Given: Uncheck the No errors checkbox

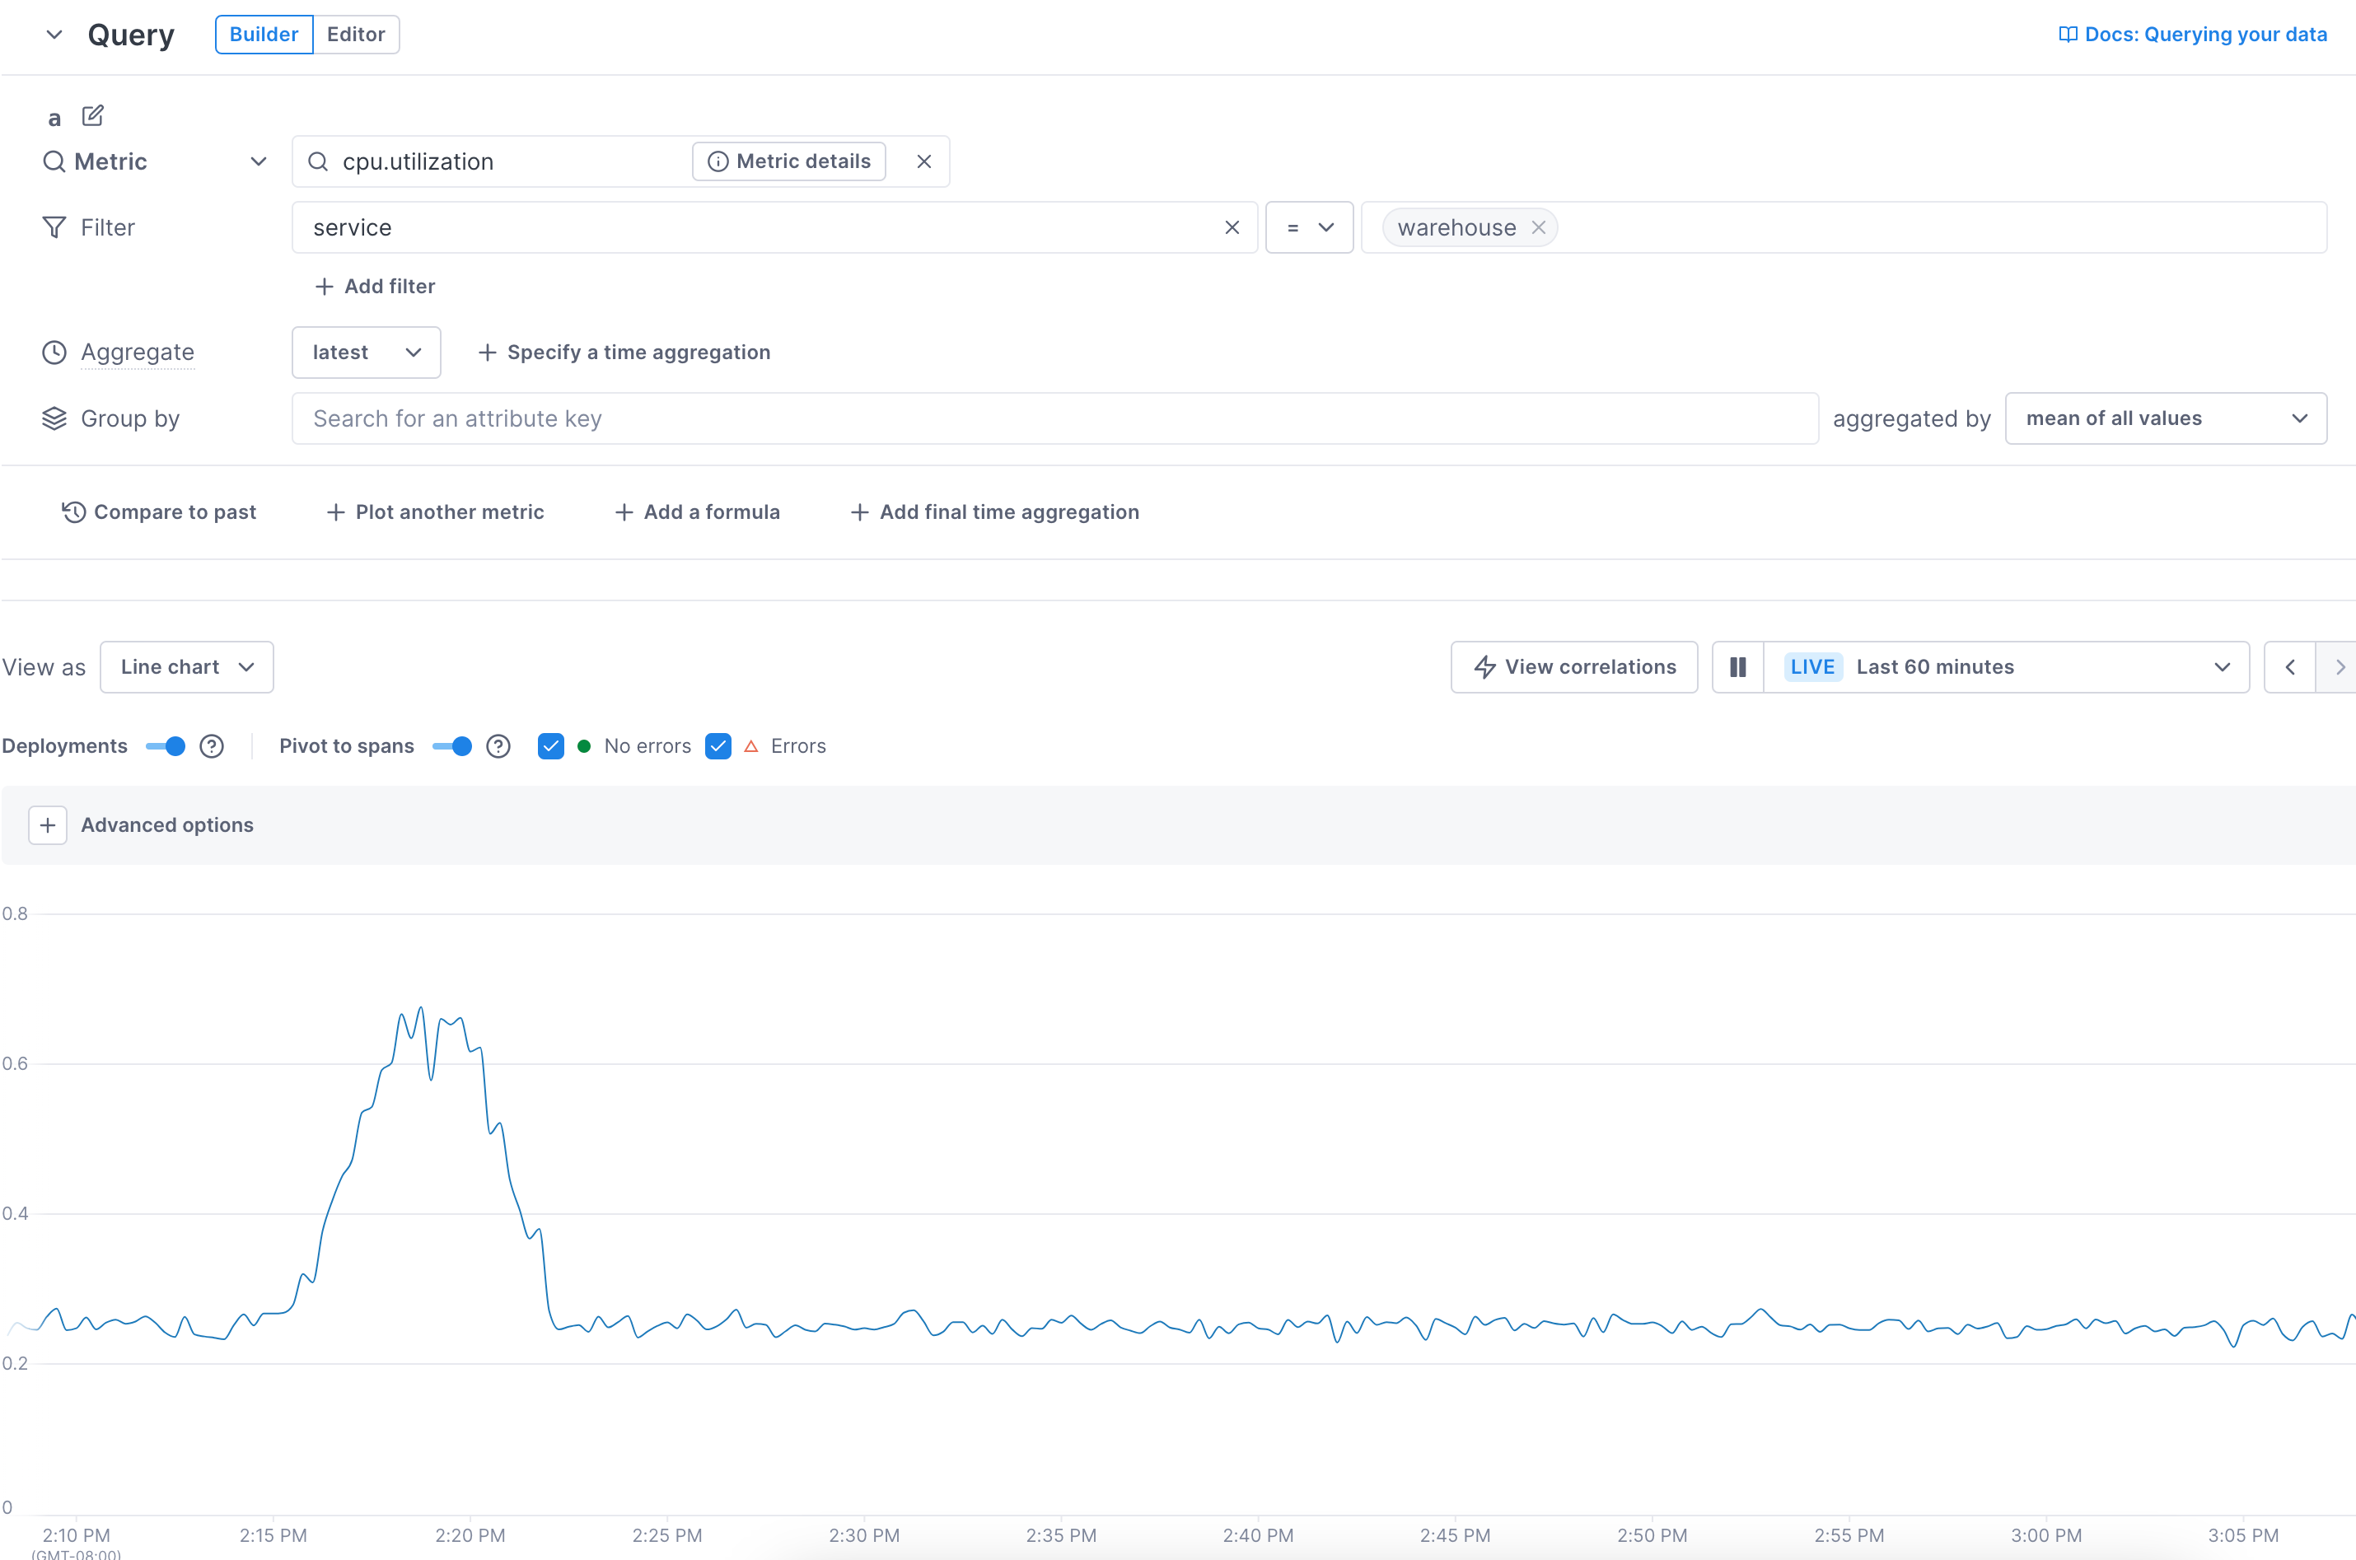Looking at the screenshot, I should click(551, 746).
